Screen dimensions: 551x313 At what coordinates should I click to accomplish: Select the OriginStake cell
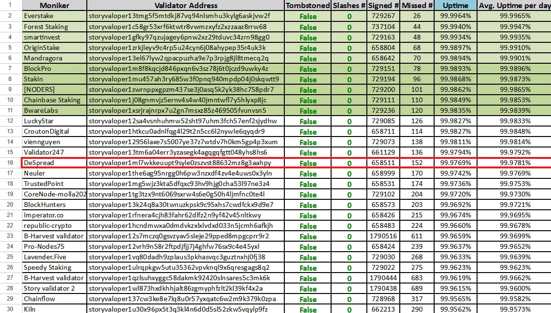(54, 48)
